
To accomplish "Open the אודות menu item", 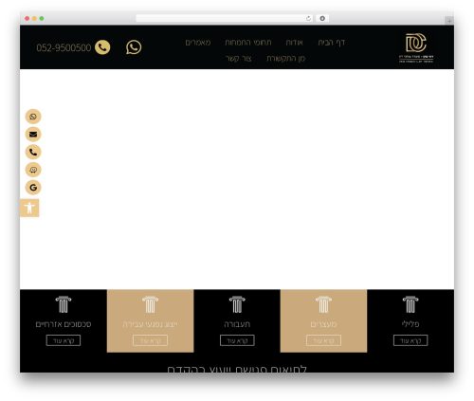I will (x=294, y=43).
